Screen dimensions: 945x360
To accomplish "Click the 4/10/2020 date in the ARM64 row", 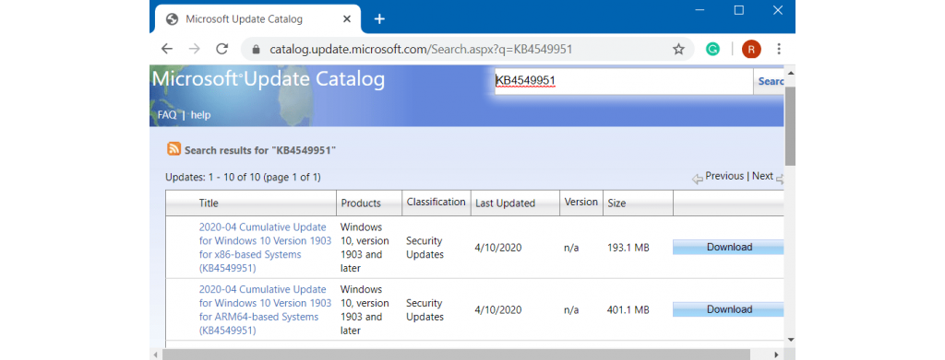I will pyautogui.click(x=497, y=310).
